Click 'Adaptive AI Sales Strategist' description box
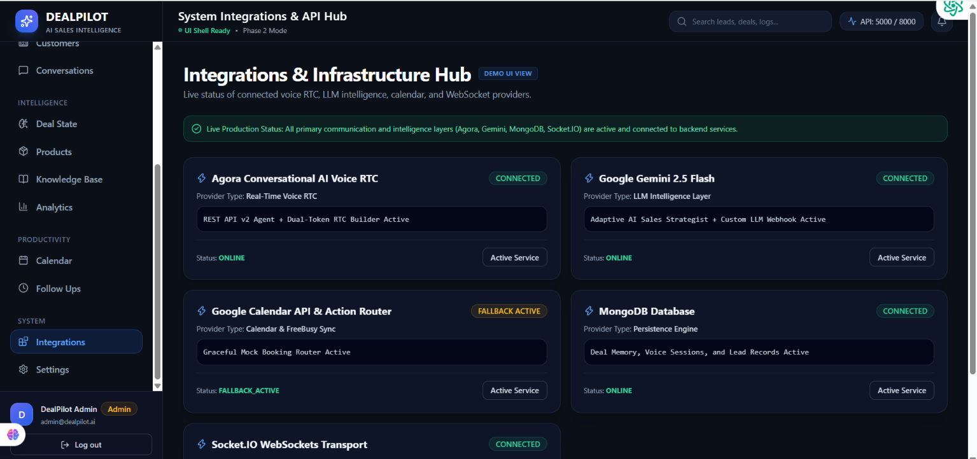Screen dimensions: 977x459 [759, 219]
